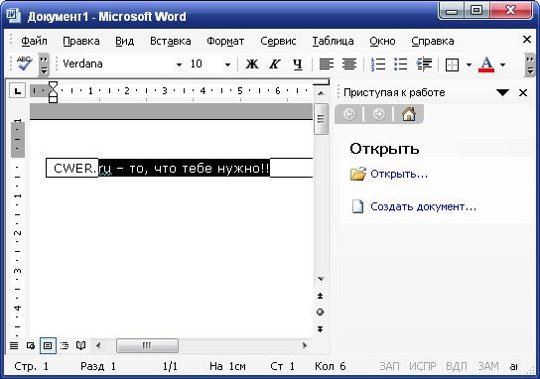The height and width of the screenshot is (379, 540).
Task: Open the Справка menu
Action: point(433,41)
